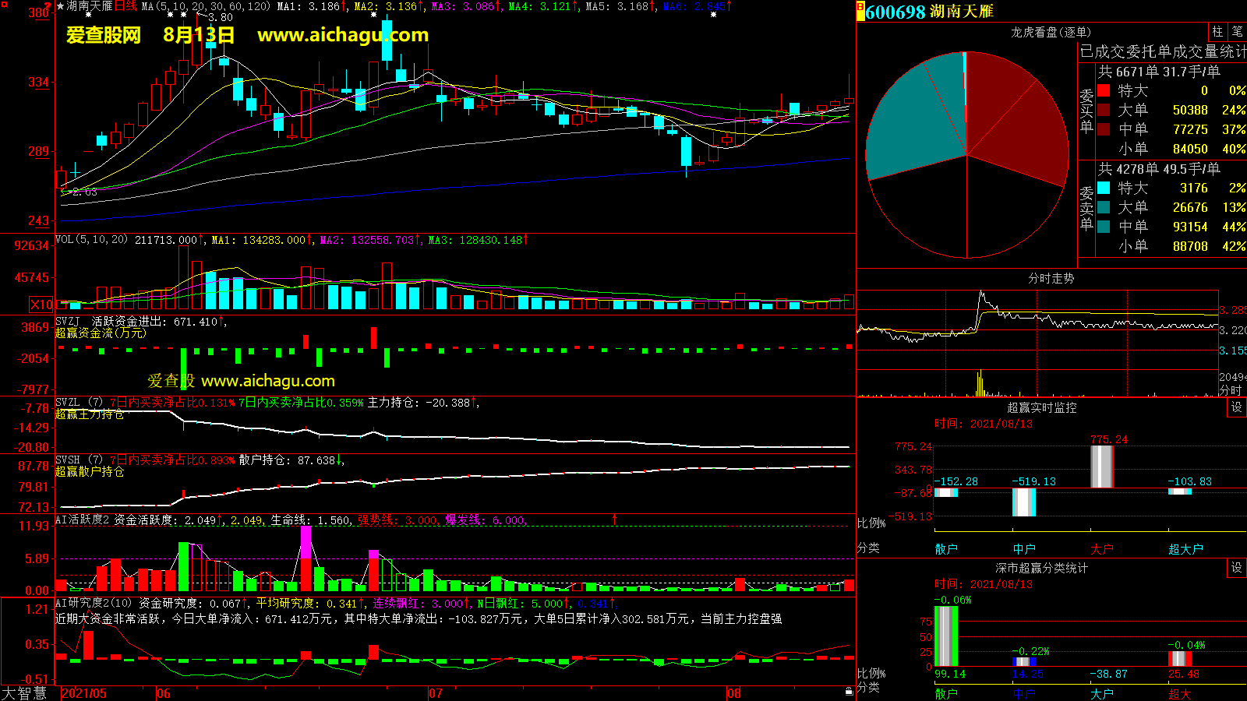The image size is (1247, 701).
Task: Click the yellow B icon beside stock code 600698
Action: (x=860, y=11)
